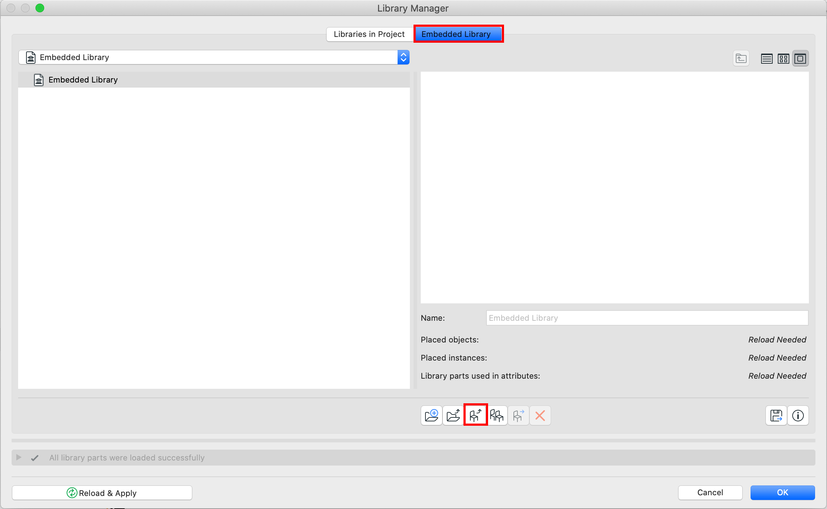Click the export library save icon
This screenshot has width=827, height=509.
point(776,415)
